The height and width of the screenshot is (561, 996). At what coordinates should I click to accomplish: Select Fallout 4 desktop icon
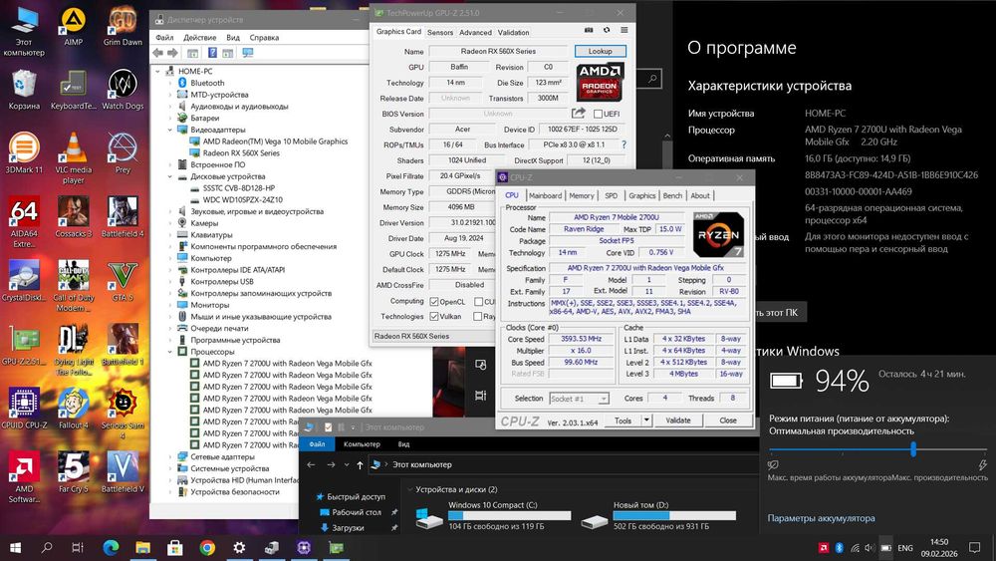pos(73,409)
